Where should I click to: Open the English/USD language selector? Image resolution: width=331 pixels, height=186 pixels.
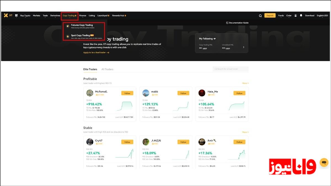(x=322, y=15)
